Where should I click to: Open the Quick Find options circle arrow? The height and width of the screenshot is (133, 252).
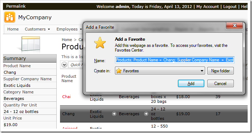click(x=64, y=65)
